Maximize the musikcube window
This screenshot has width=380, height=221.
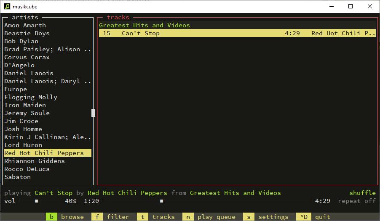click(351, 6)
